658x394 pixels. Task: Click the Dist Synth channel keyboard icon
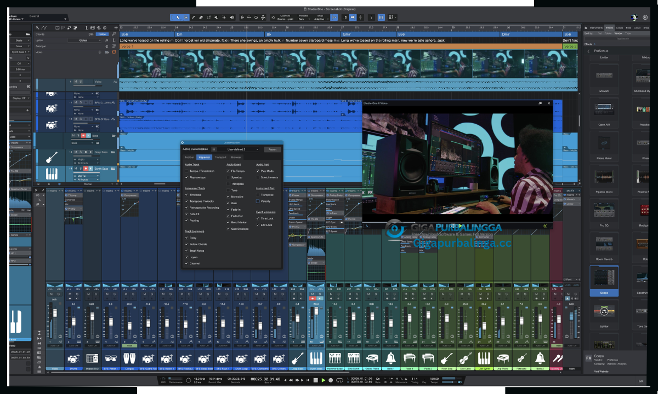point(484,358)
